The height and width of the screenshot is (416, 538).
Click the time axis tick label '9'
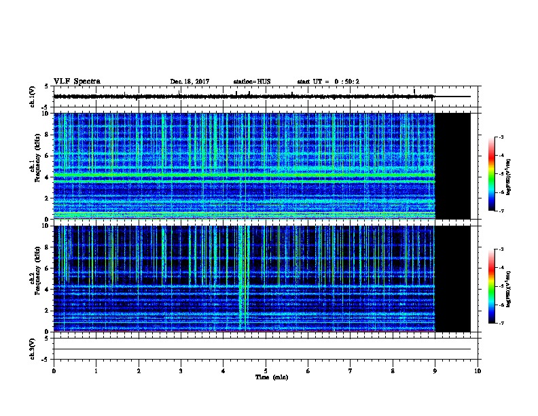pos(435,371)
